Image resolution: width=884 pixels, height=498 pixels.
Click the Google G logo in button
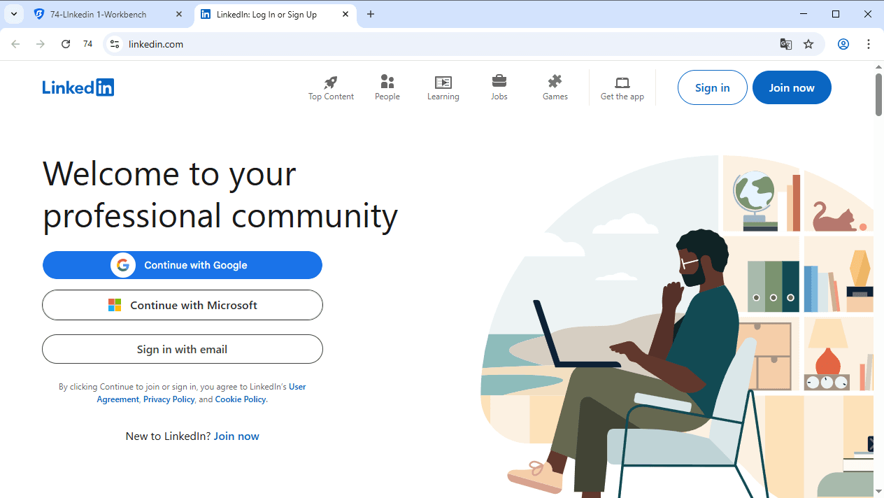123,265
